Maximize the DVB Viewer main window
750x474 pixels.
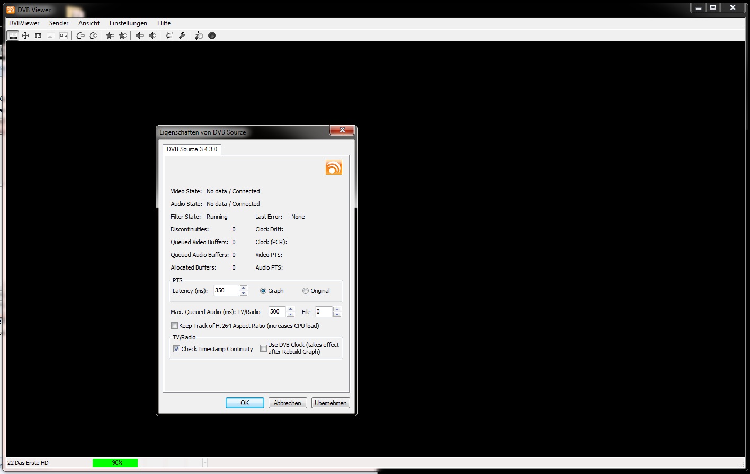pyautogui.click(x=713, y=7)
